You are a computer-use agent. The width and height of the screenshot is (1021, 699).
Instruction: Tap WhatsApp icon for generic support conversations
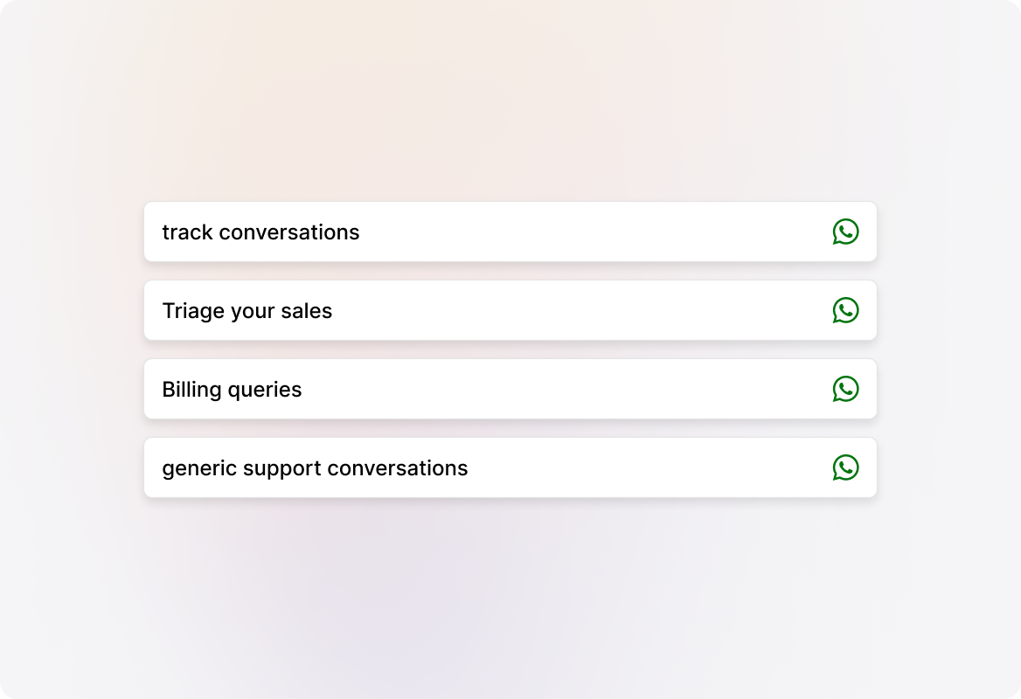[x=845, y=467]
